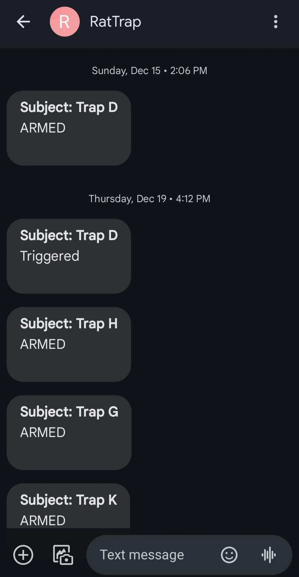
Task: Tap the voice message waveform icon
Action: coord(269,555)
